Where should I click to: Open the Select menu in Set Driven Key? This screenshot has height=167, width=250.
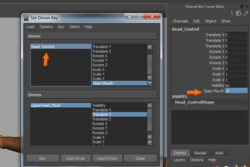click(75, 27)
